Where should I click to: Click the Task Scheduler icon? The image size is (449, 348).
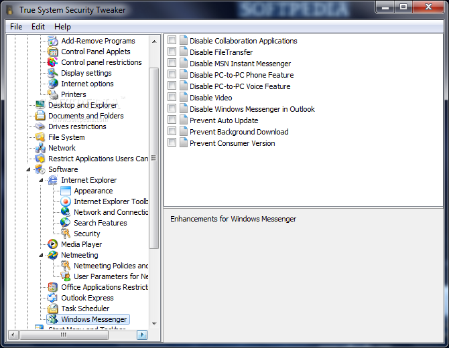tap(53, 309)
